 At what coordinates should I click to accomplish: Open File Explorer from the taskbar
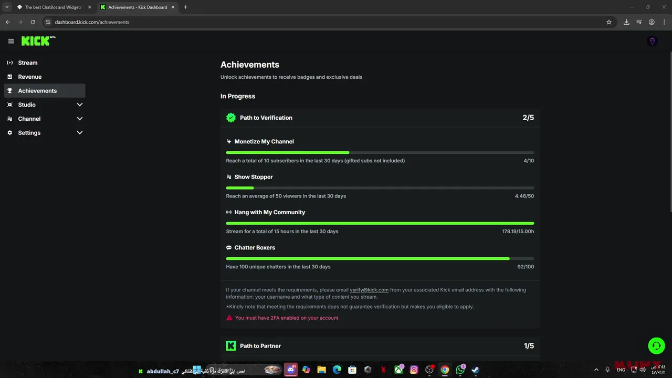[322, 370]
